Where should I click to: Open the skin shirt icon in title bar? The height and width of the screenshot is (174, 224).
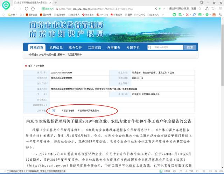(202, 2)
